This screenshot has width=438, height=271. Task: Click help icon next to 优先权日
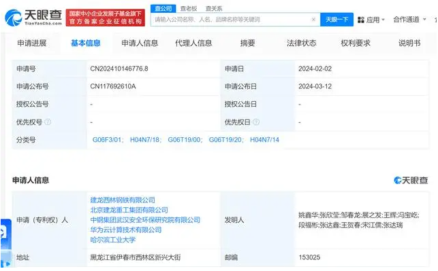(x=256, y=122)
